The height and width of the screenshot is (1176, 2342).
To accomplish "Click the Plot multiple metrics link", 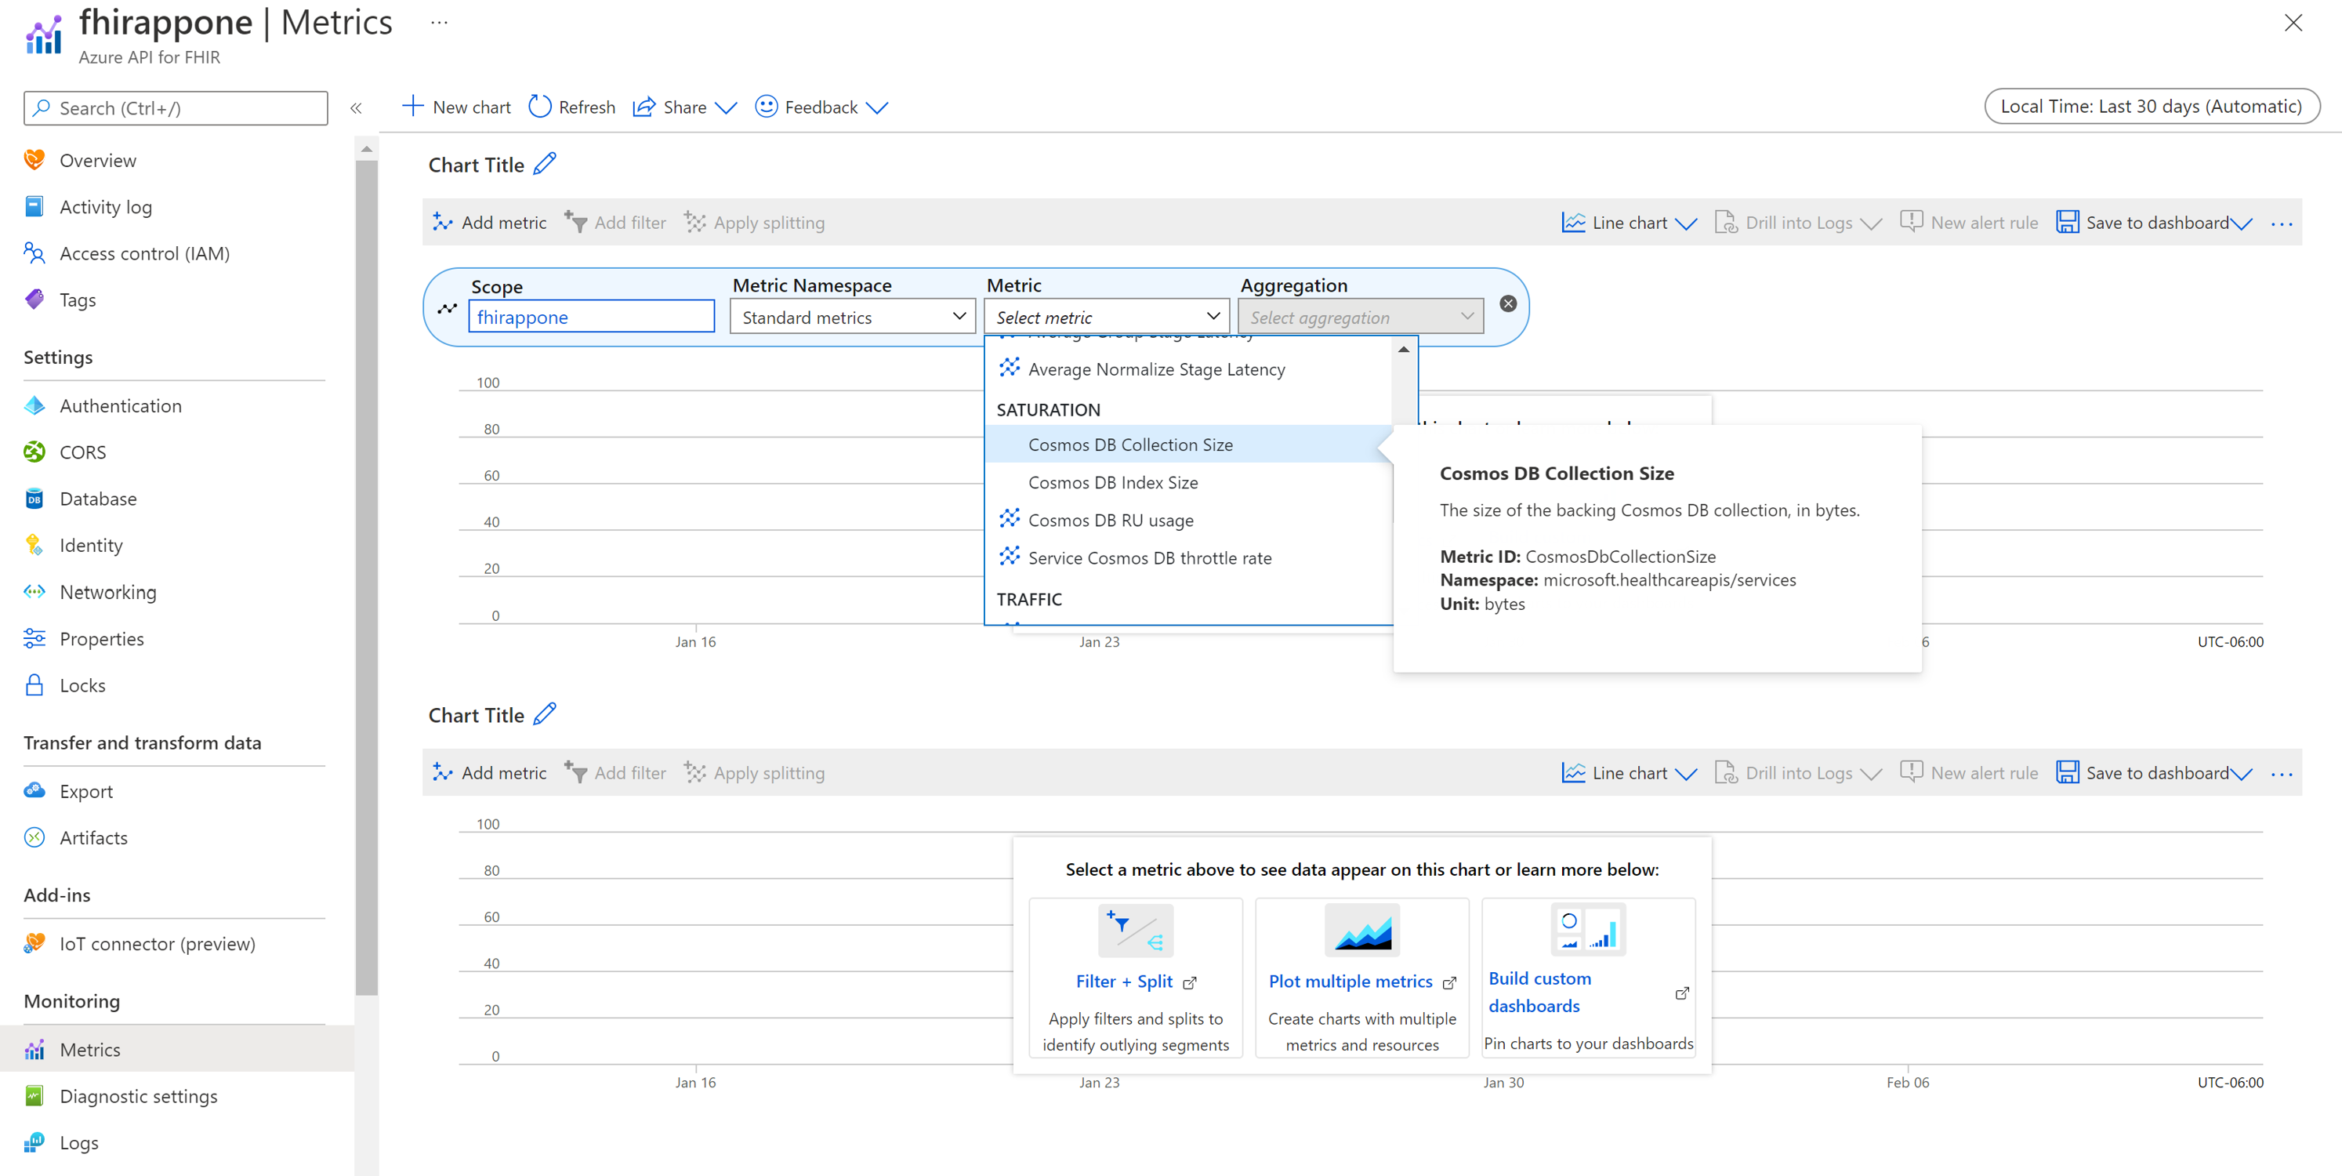I will click(1352, 981).
